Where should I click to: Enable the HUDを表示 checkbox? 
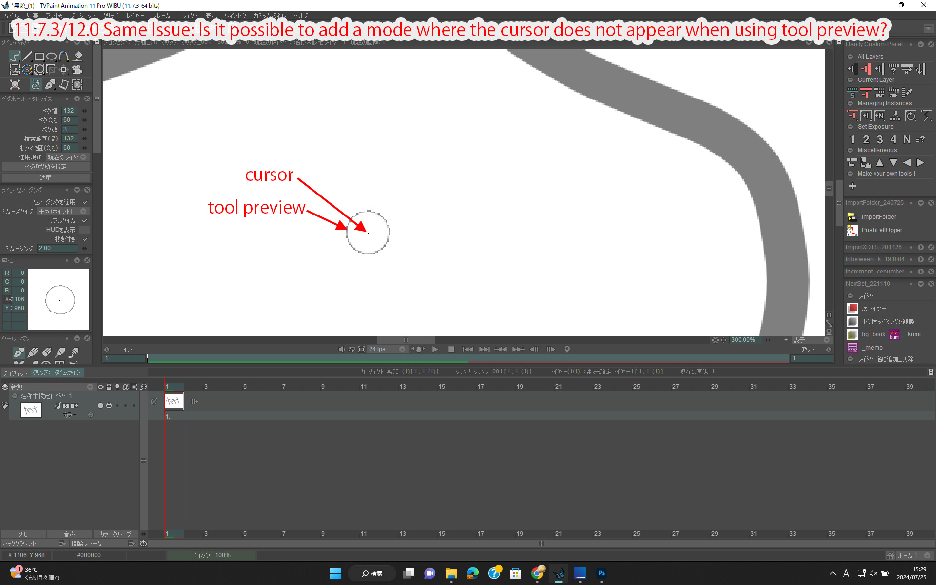[x=85, y=230]
